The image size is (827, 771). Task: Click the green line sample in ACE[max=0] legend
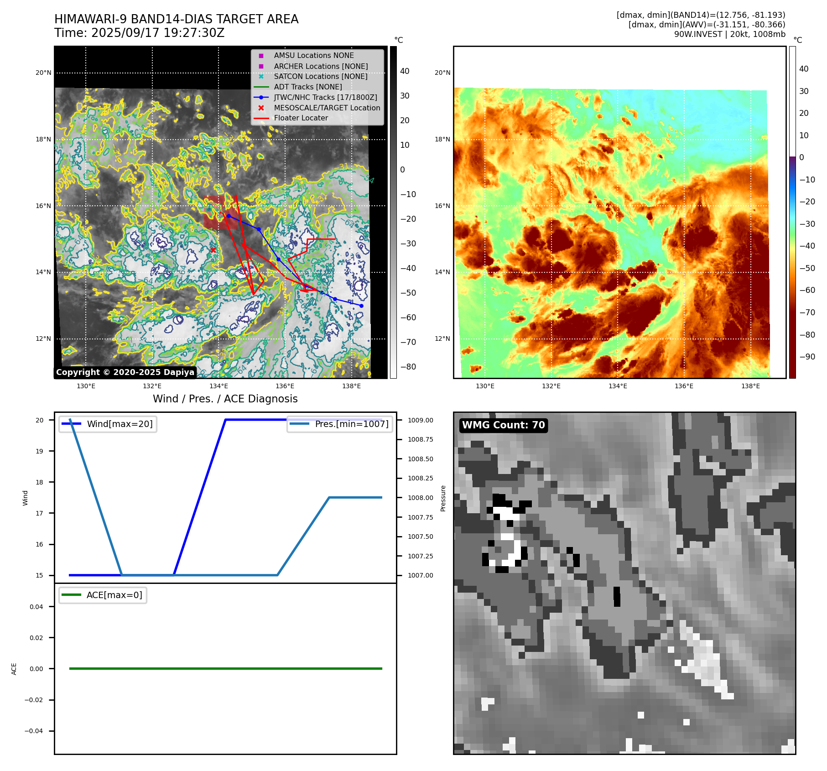(71, 595)
